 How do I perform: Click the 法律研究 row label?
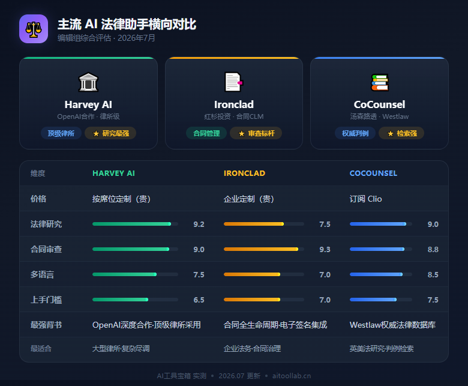coord(46,224)
